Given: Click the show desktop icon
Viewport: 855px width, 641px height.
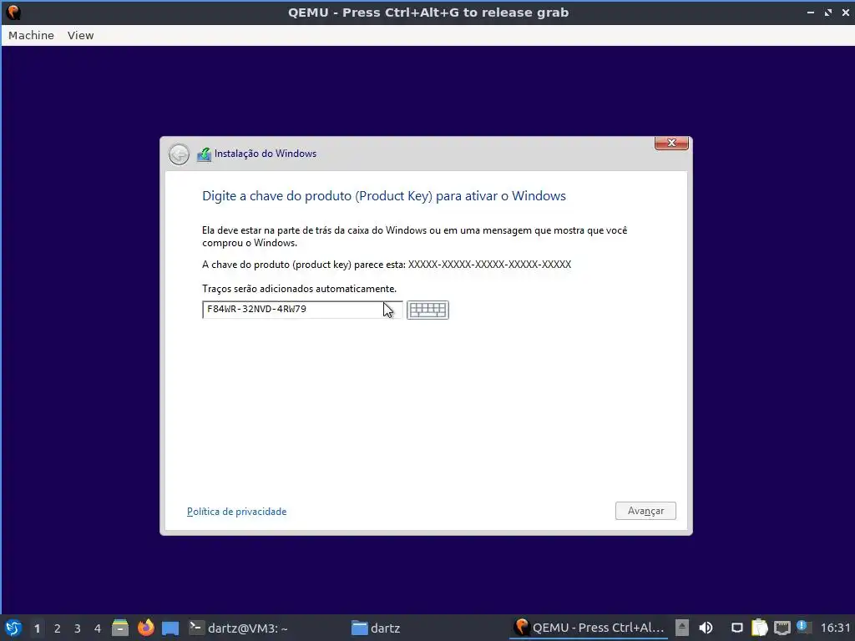Looking at the screenshot, I should pyautogui.click(x=170, y=628).
